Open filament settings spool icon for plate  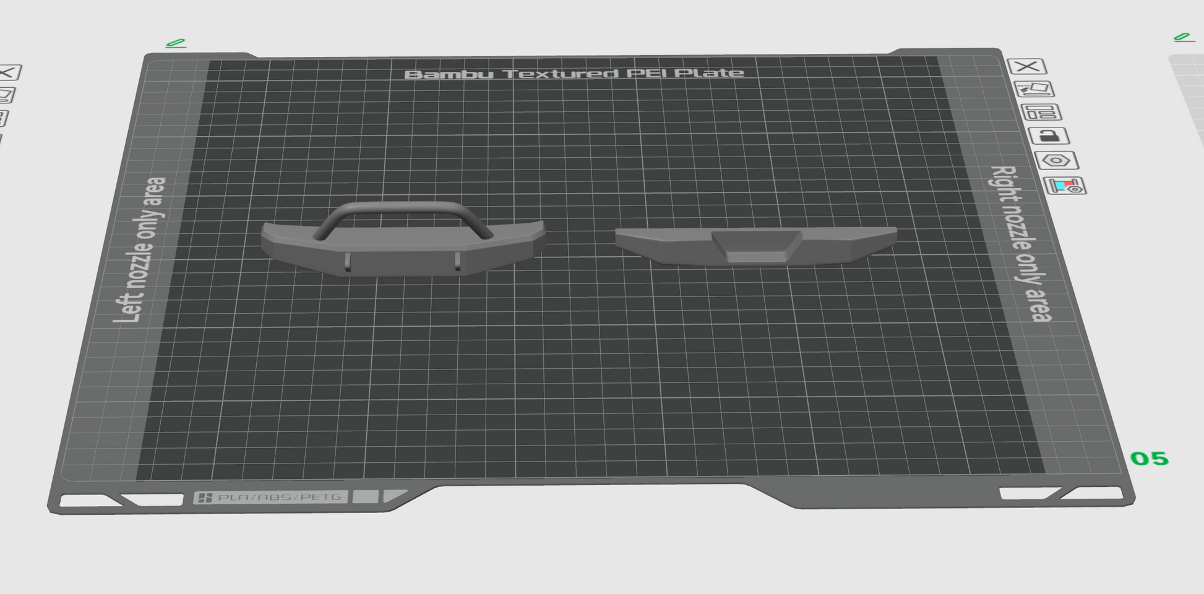(x=1065, y=186)
